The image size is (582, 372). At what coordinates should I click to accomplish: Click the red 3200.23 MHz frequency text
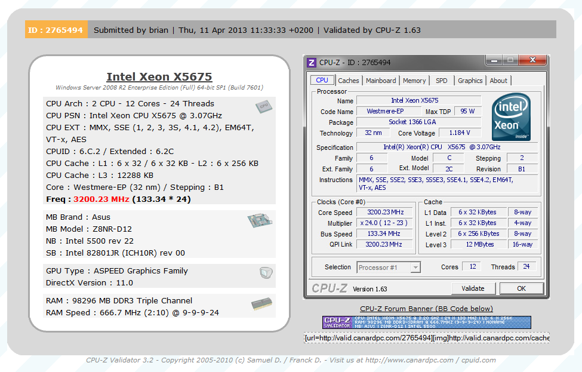(x=101, y=199)
